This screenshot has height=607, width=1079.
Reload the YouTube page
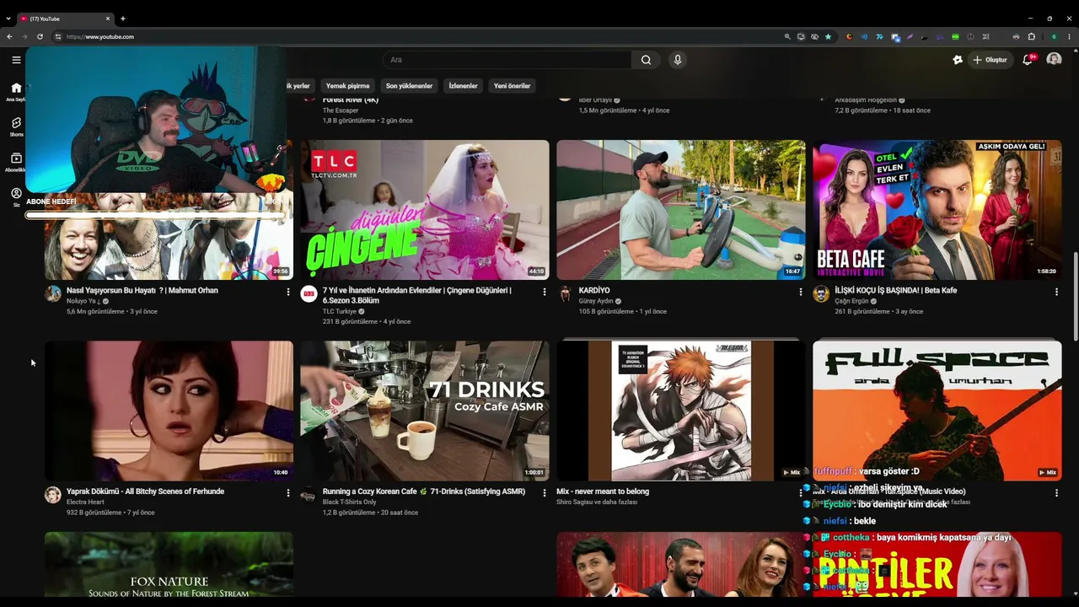click(x=40, y=36)
